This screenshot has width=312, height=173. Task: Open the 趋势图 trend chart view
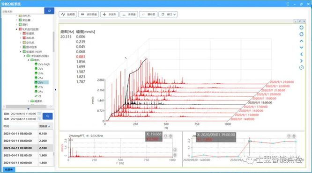[68, 14]
